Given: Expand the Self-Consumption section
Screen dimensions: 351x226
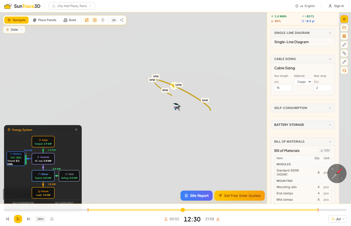Looking at the screenshot, I should tap(303, 108).
